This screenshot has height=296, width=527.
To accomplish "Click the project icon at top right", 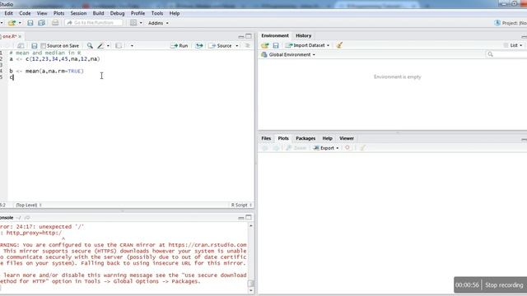I will tap(497, 23).
